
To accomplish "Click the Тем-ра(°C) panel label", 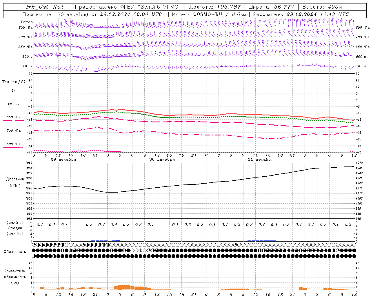I will pos(14,82).
